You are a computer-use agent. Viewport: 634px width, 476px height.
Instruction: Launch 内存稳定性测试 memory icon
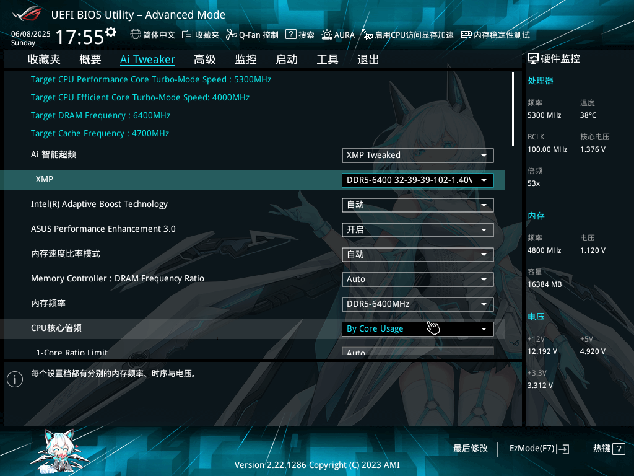coord(466,35)
